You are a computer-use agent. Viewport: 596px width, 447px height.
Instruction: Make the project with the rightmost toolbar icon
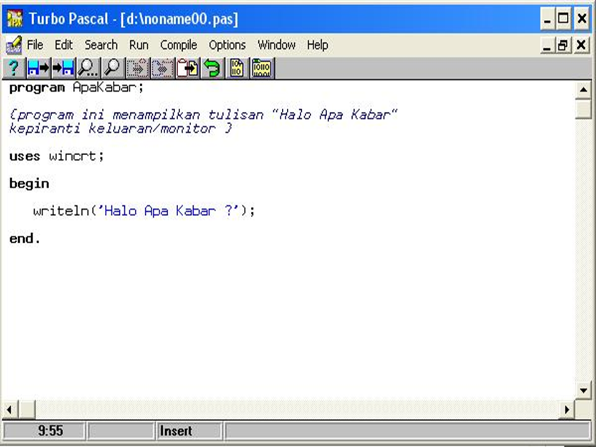(261, 68)
